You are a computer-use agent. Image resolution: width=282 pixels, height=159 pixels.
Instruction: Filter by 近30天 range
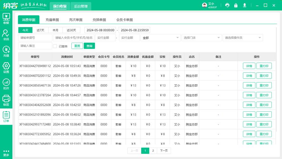click(71, 30)
